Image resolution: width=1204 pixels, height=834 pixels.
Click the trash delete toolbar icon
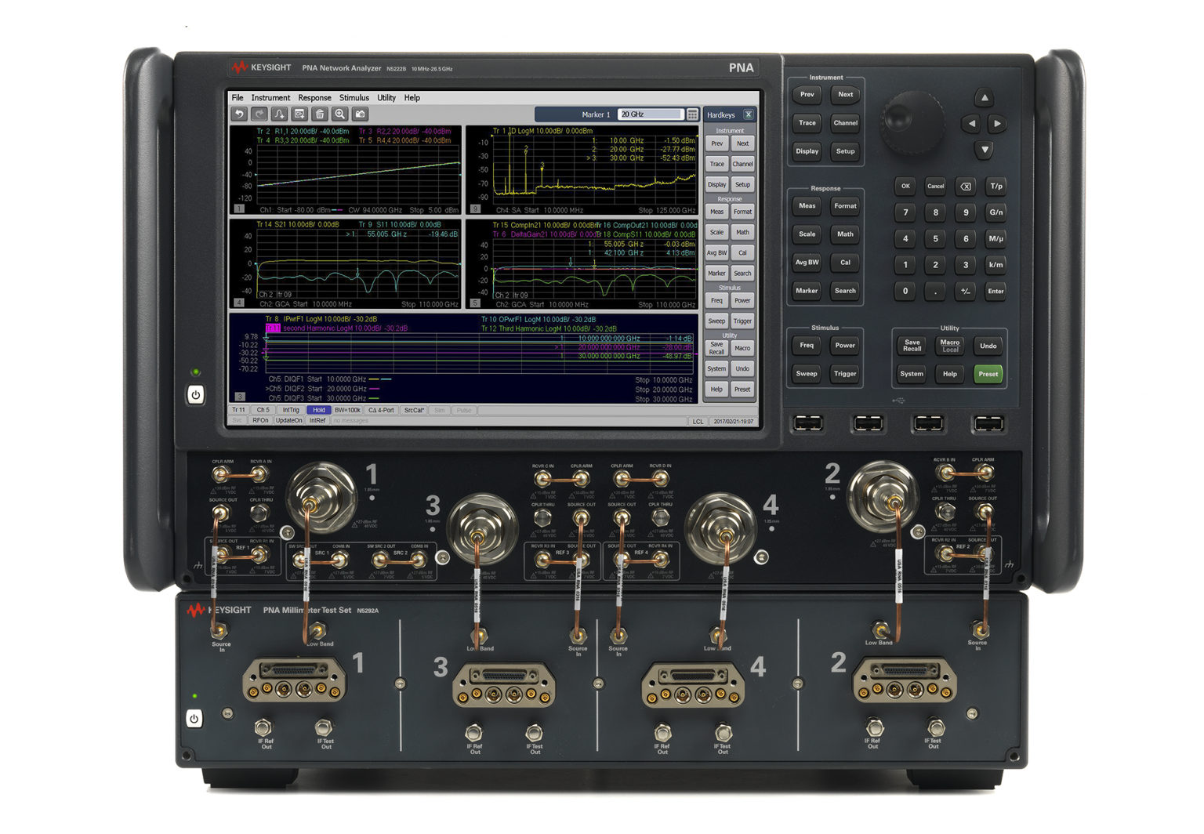(x=320, y=114)
